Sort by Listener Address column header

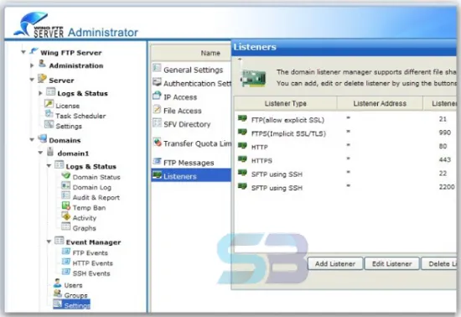[x=380, y=103]
